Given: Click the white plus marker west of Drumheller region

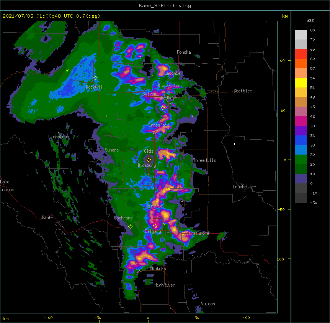Looking at the screenshot, I should [234, 144].
